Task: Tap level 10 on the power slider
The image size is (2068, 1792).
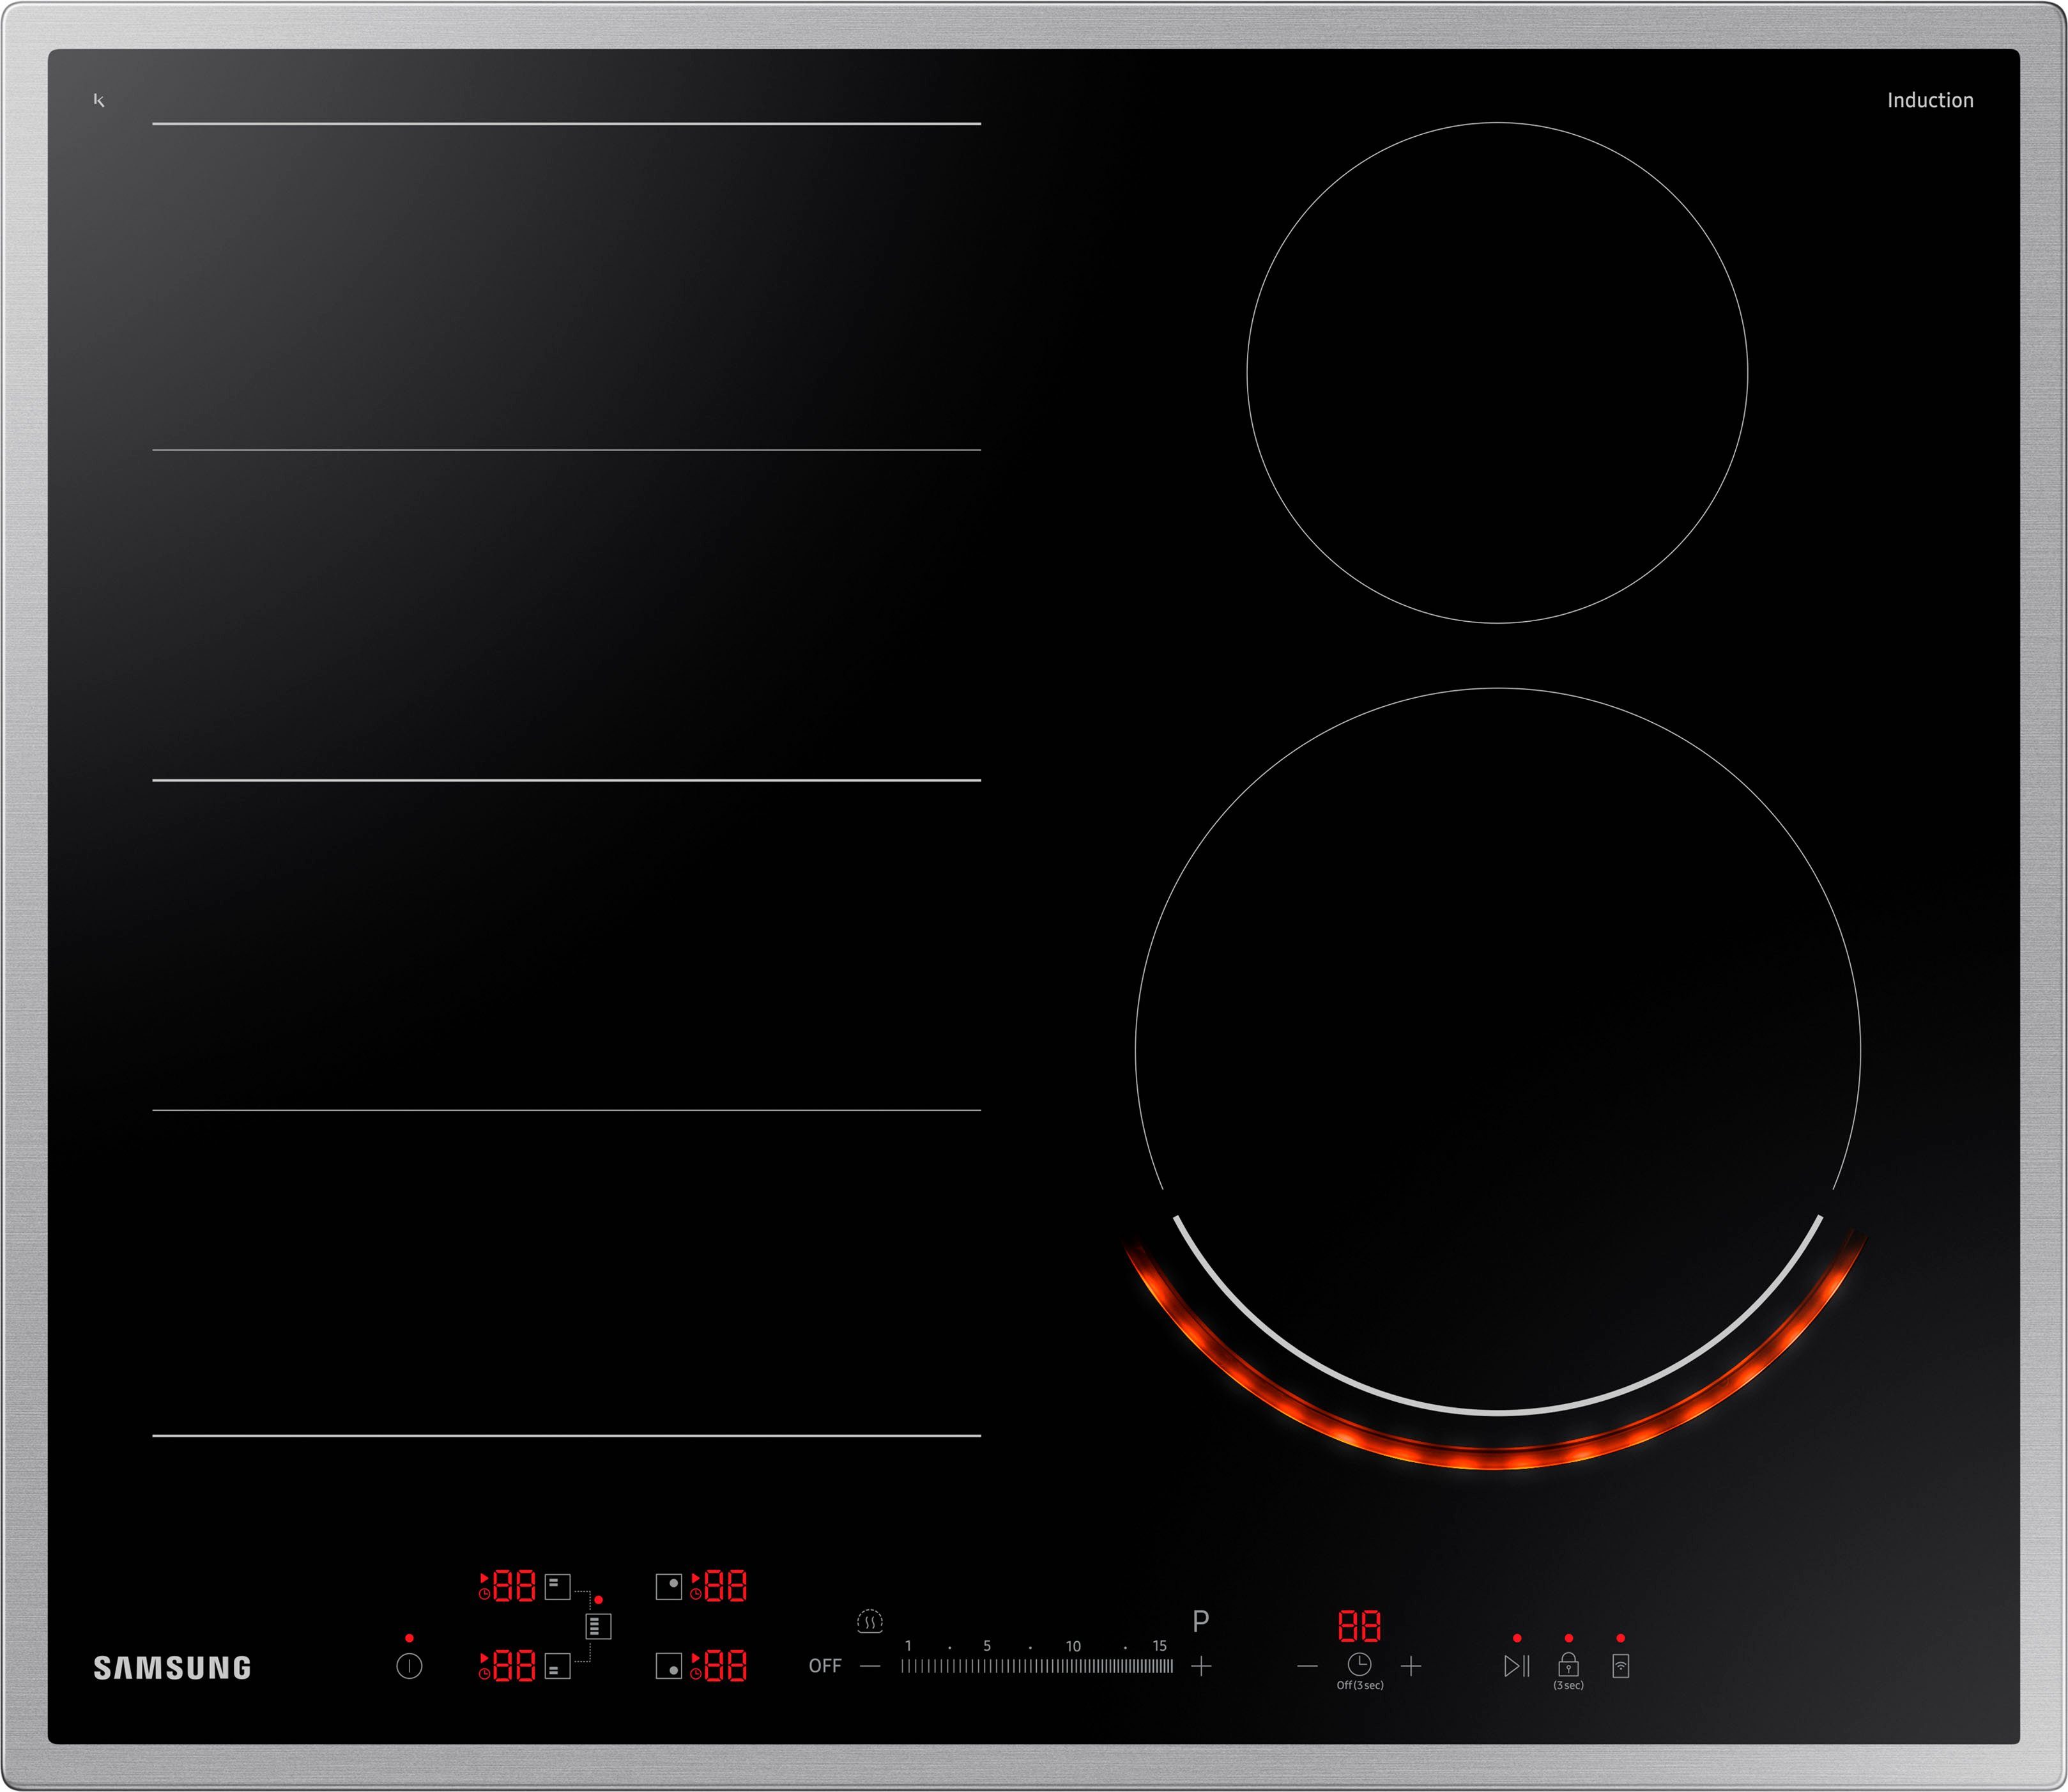Action: point(1073,1646)
